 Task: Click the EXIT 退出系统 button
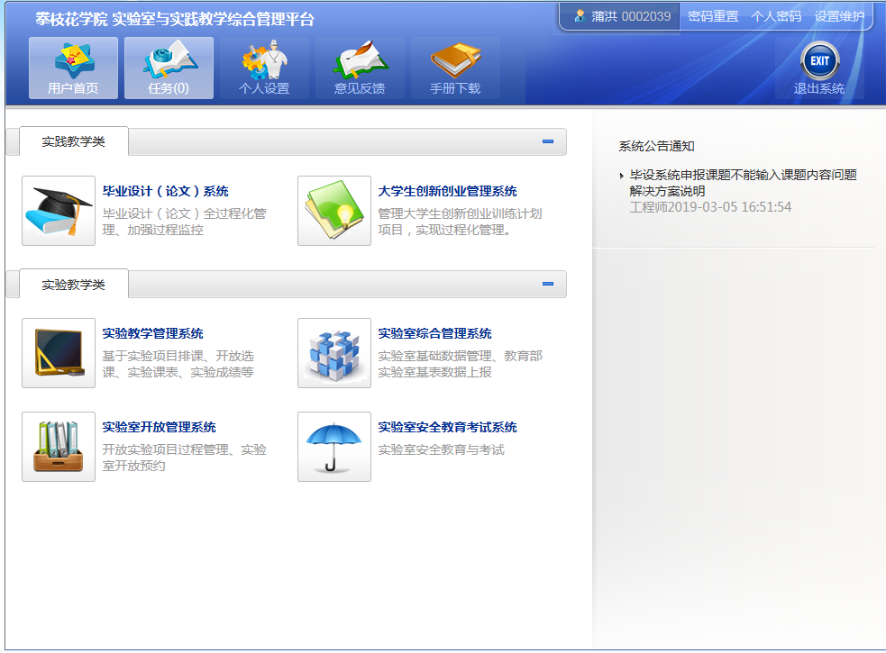click(x=819, y=69)
